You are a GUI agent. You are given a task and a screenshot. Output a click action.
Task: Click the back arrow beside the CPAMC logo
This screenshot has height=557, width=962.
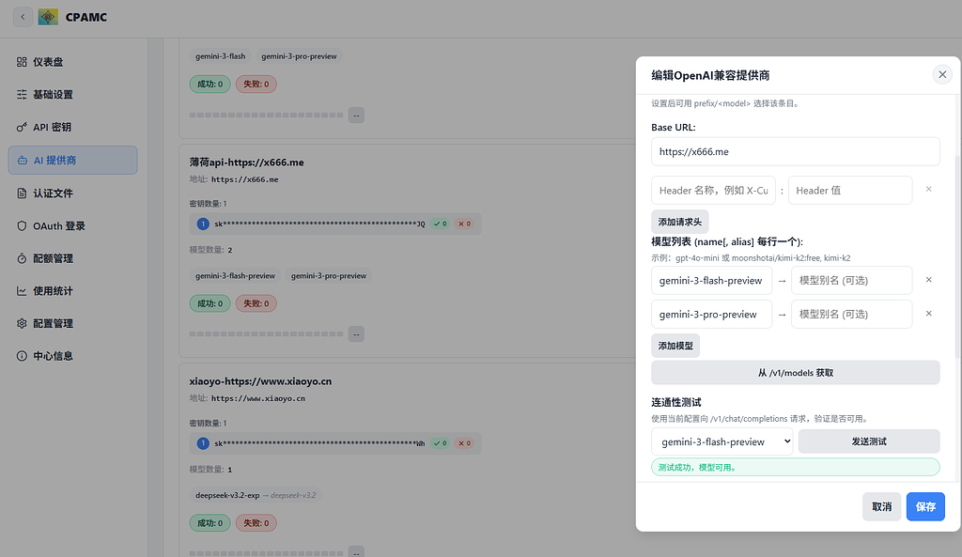click(x=23, y=17)
